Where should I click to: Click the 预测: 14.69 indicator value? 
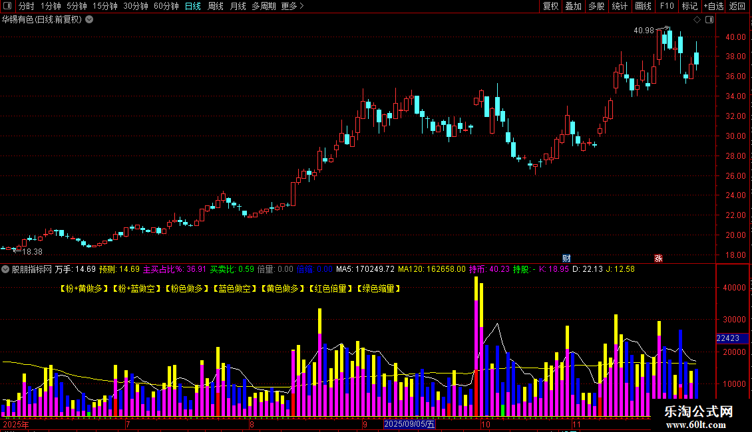(x=119, y=269)
